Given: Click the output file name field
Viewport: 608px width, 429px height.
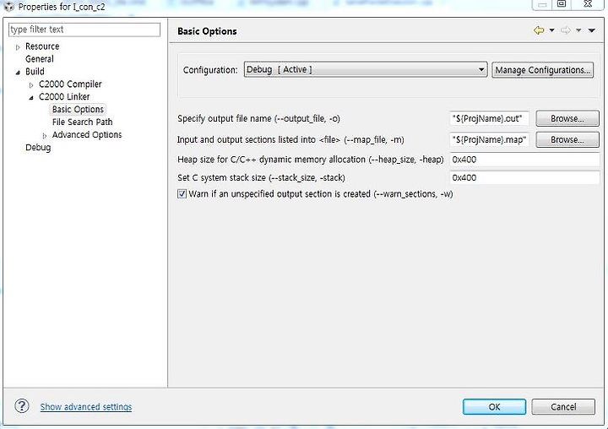Looking at the screenshot, I should click(x=489, y=118).
